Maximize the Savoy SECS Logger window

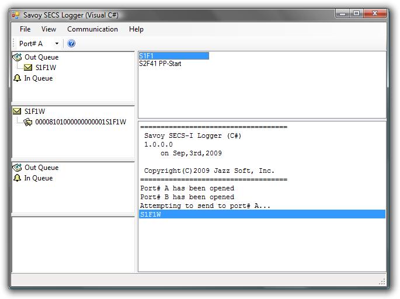click(356, 13)
